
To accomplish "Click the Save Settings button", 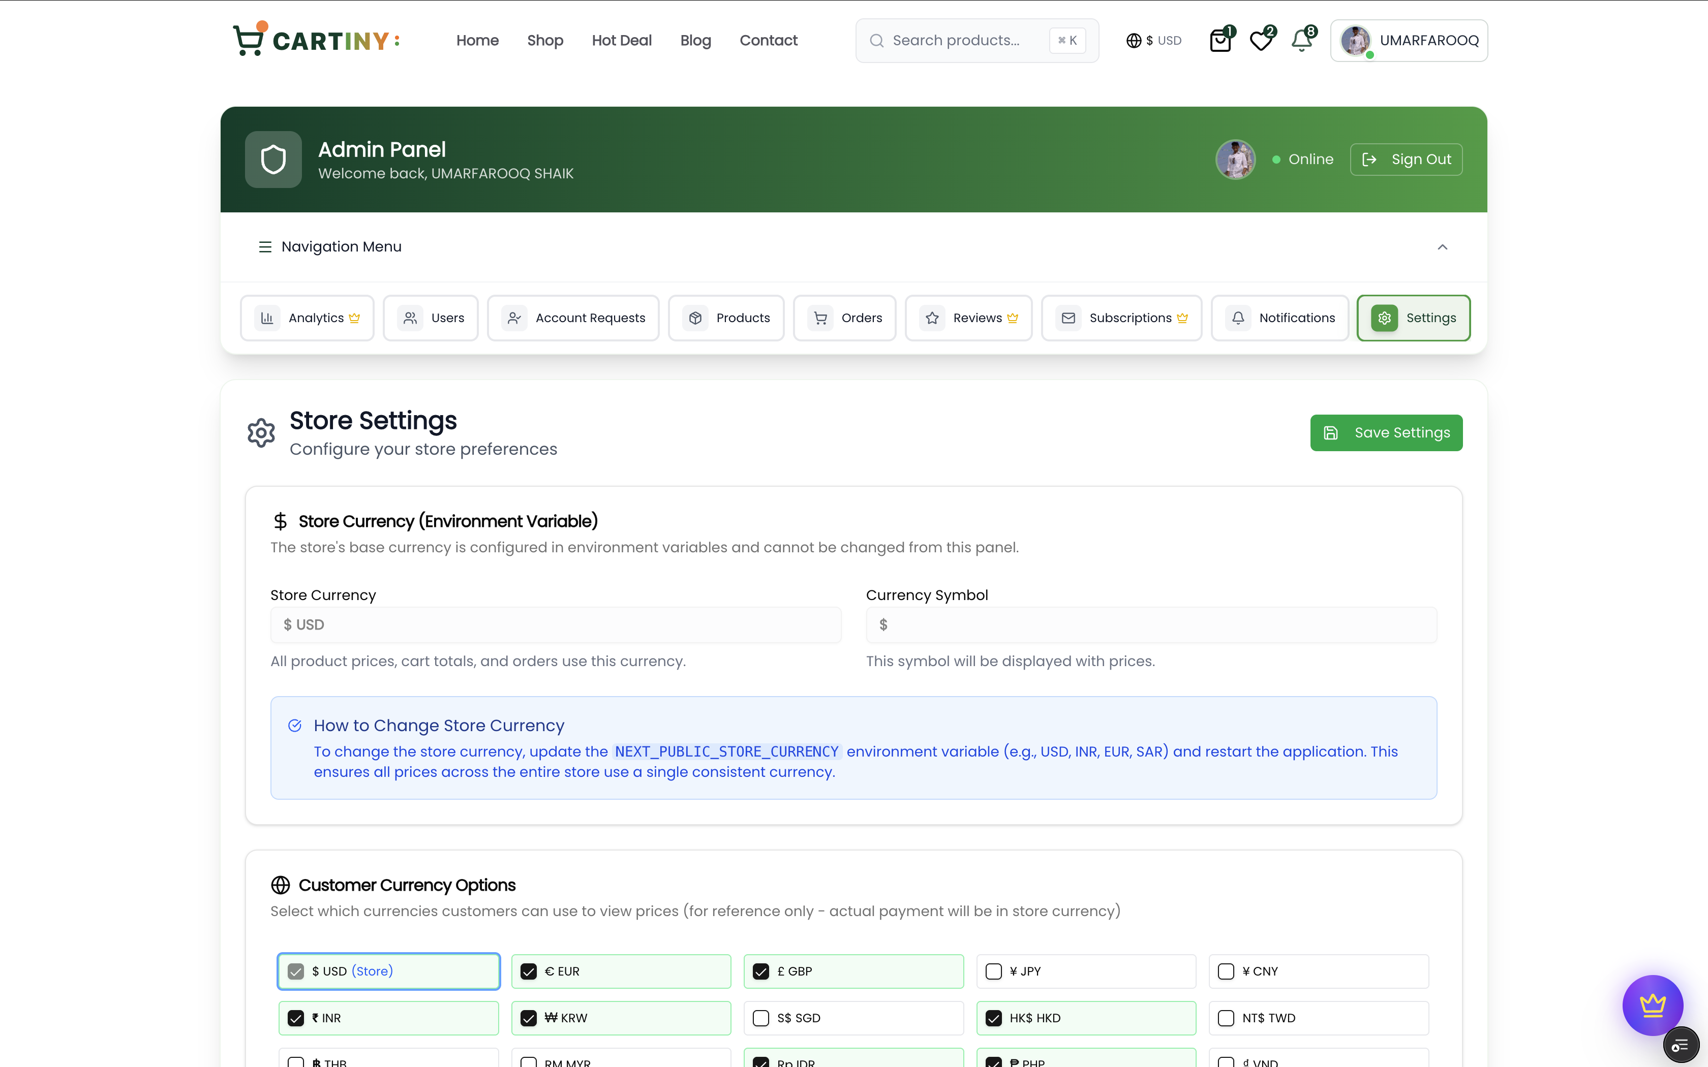I will pos(1386,432).
